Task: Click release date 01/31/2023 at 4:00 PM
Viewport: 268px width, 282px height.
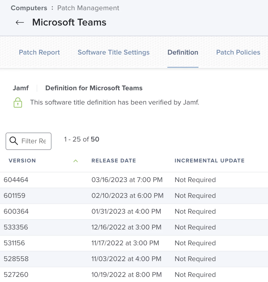Action: (126, 212)
